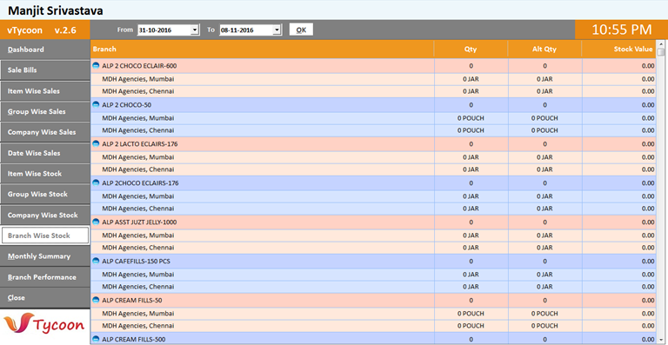Click the vTycoon v.2.6 title label
Screen dimensions: 668x345
pyautogui.click(x=42, y=30)
